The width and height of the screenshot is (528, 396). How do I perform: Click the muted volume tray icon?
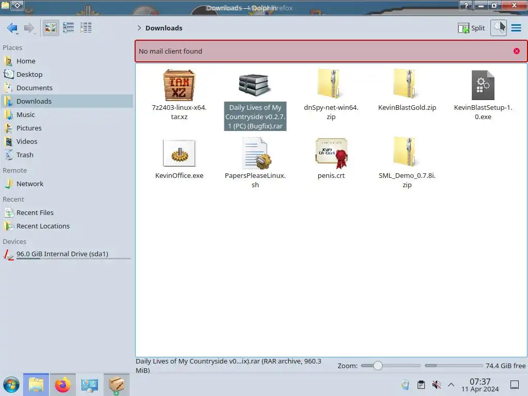coord(436,385)
